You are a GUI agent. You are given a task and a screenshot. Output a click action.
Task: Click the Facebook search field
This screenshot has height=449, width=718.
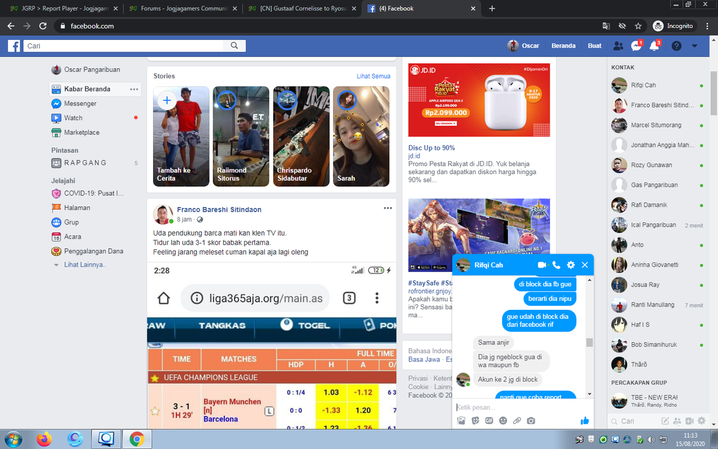pos(125,46)
